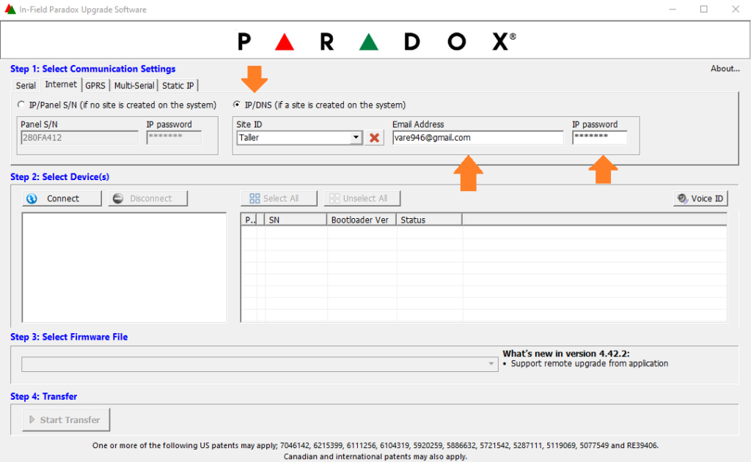Click the Panel S/N field
Screen dimensions: 751x462
coord(79,138)
